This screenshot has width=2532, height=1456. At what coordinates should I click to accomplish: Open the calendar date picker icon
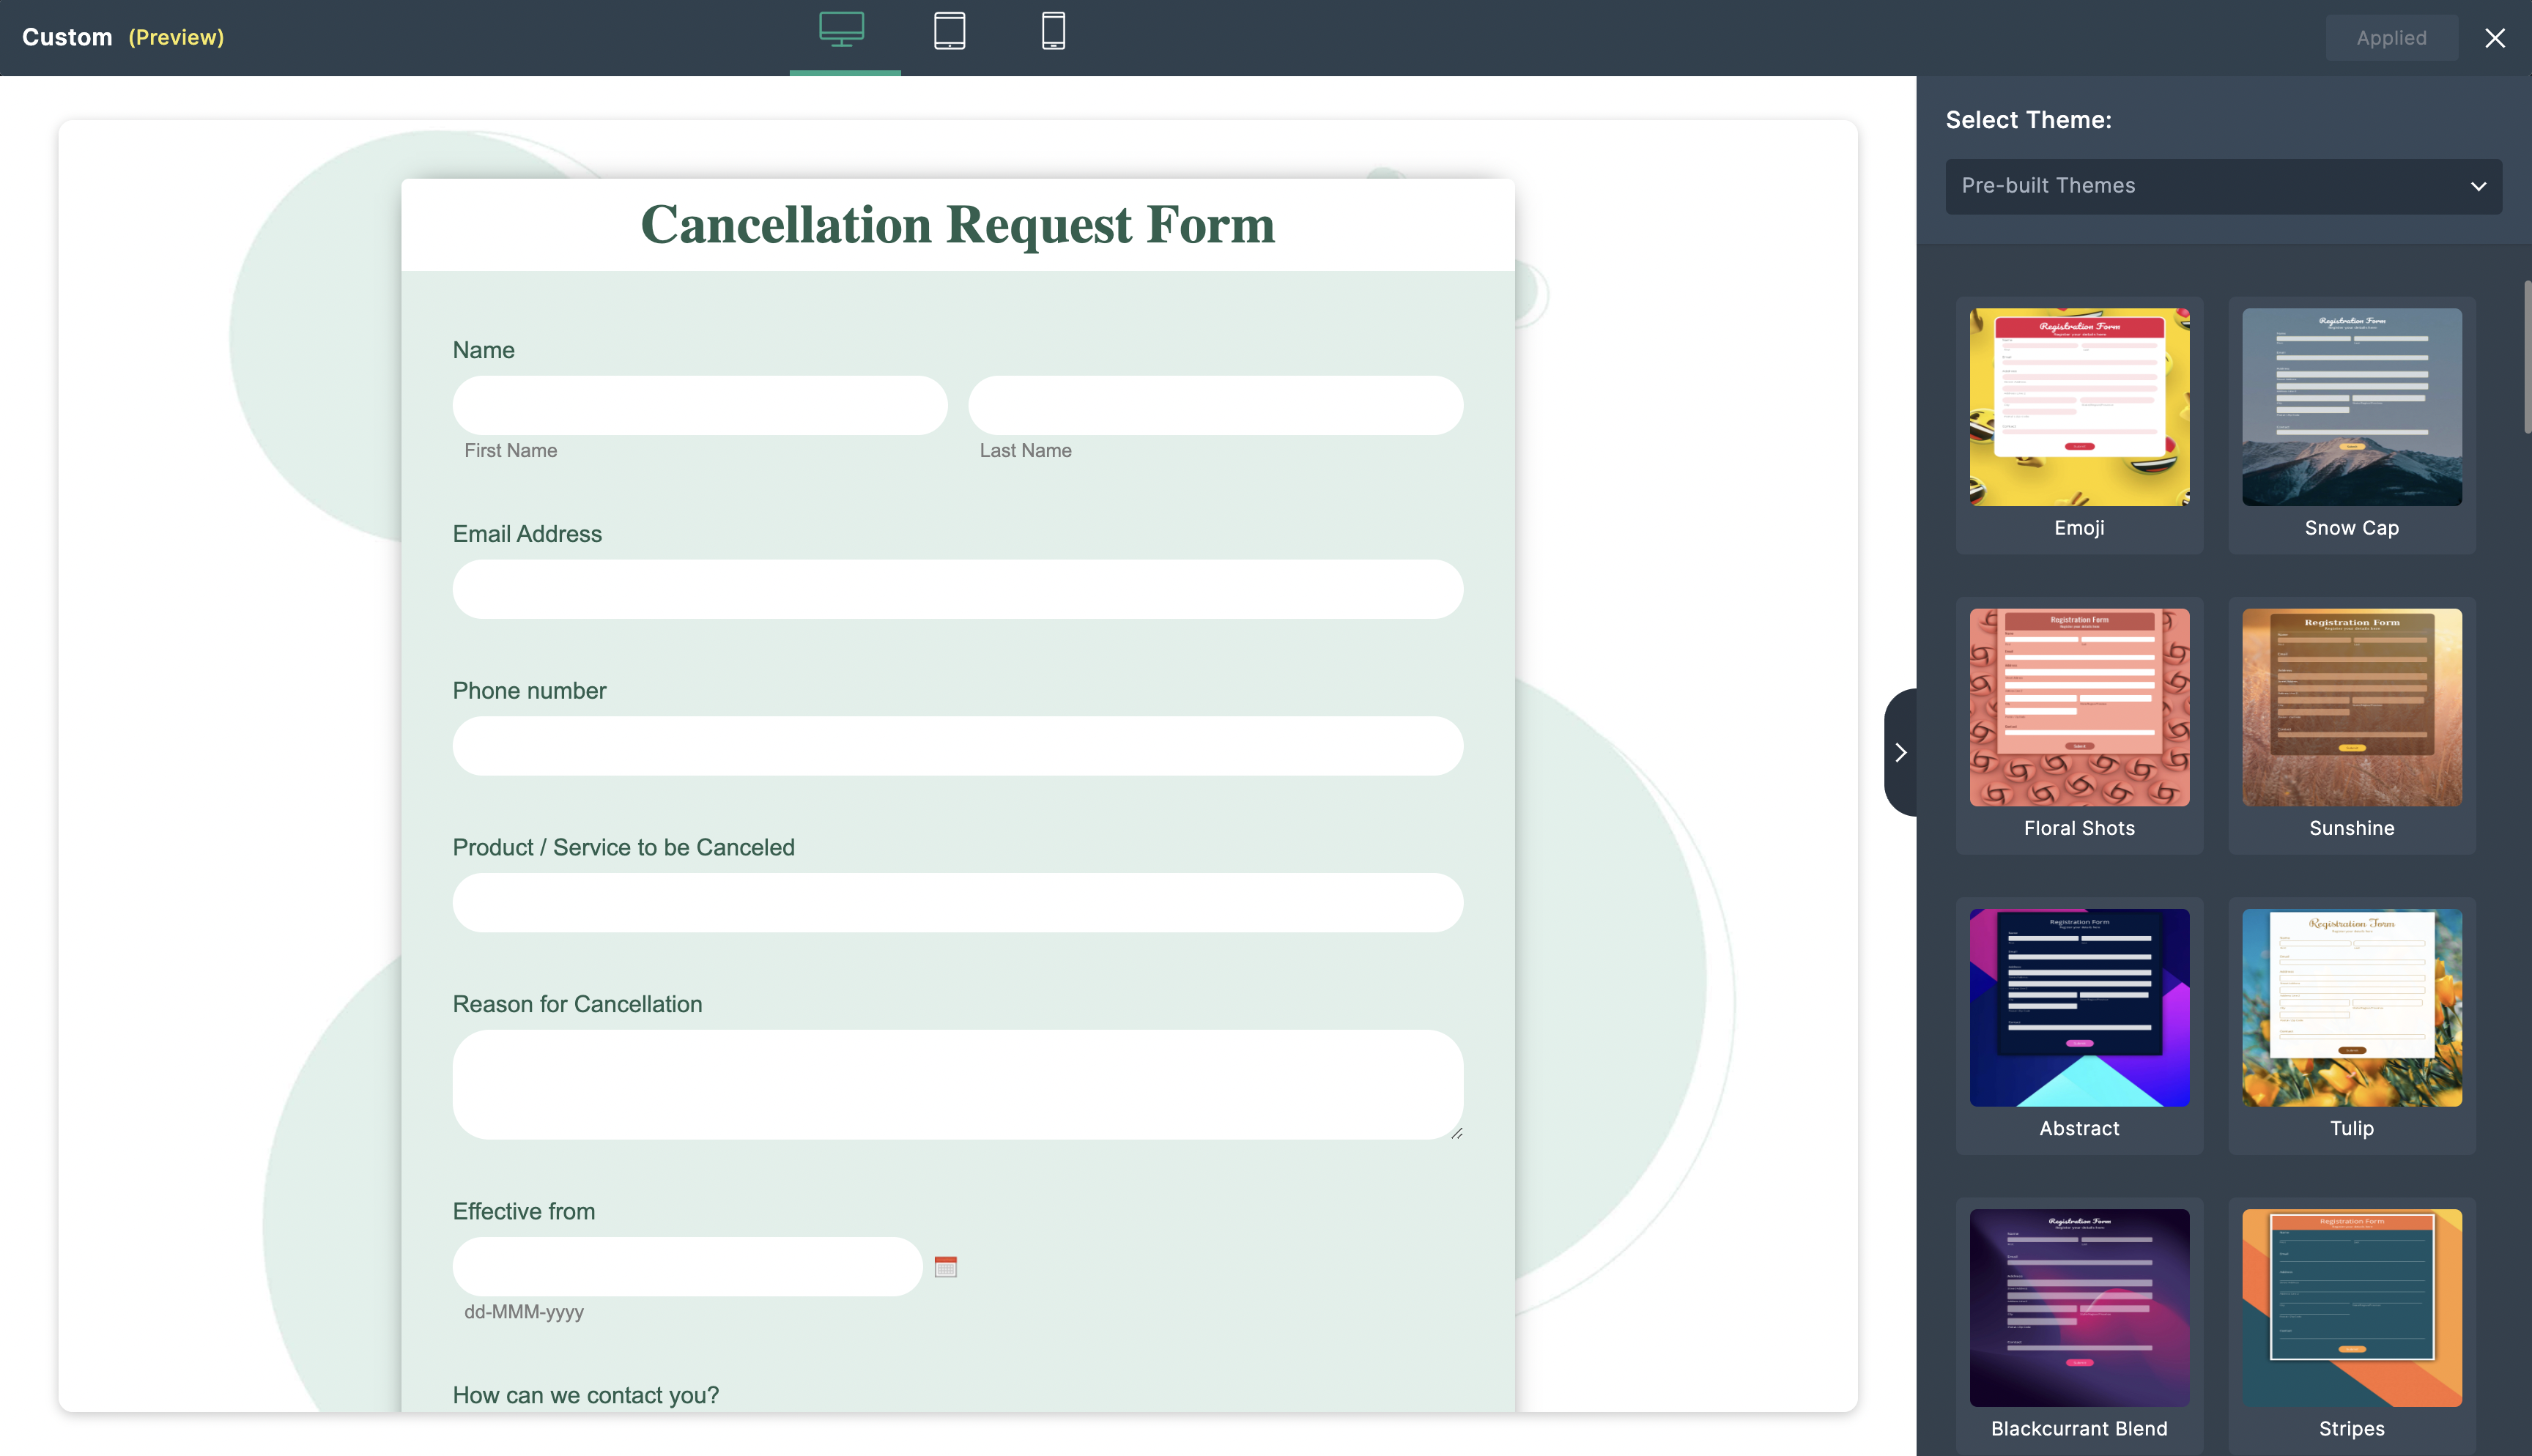coord(945,1267)
